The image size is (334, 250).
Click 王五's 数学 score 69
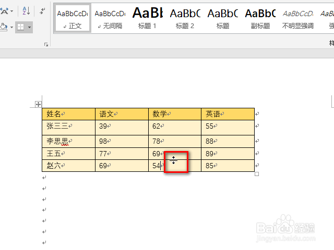pos(175,154)
